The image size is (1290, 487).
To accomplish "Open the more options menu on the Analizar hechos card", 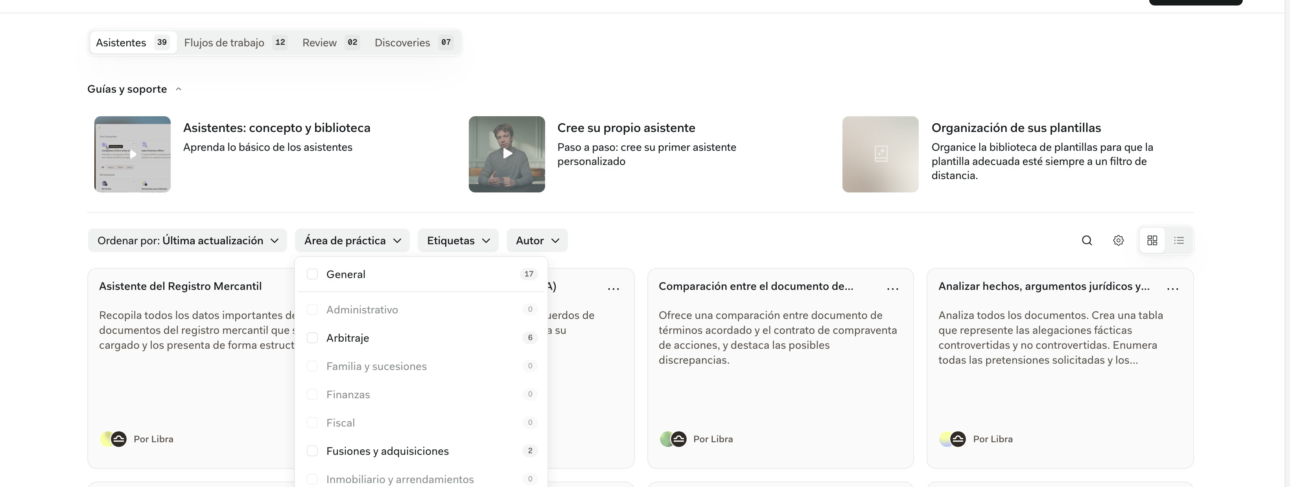I will coord(1172,289).
